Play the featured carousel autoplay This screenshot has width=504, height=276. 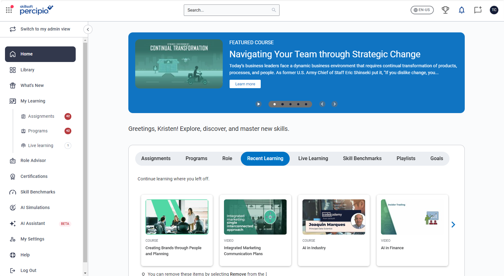pyautogui.click(x=259, y=104)
